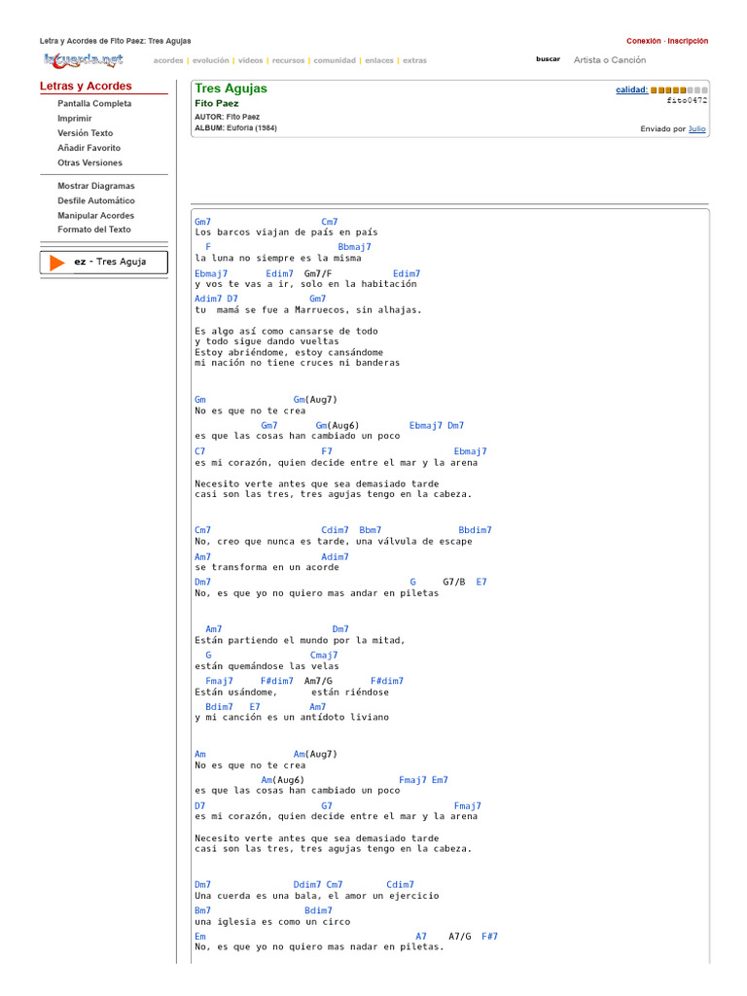Click Añadir Favorito
The image size is (747, 996).
(x=89, y=148)
